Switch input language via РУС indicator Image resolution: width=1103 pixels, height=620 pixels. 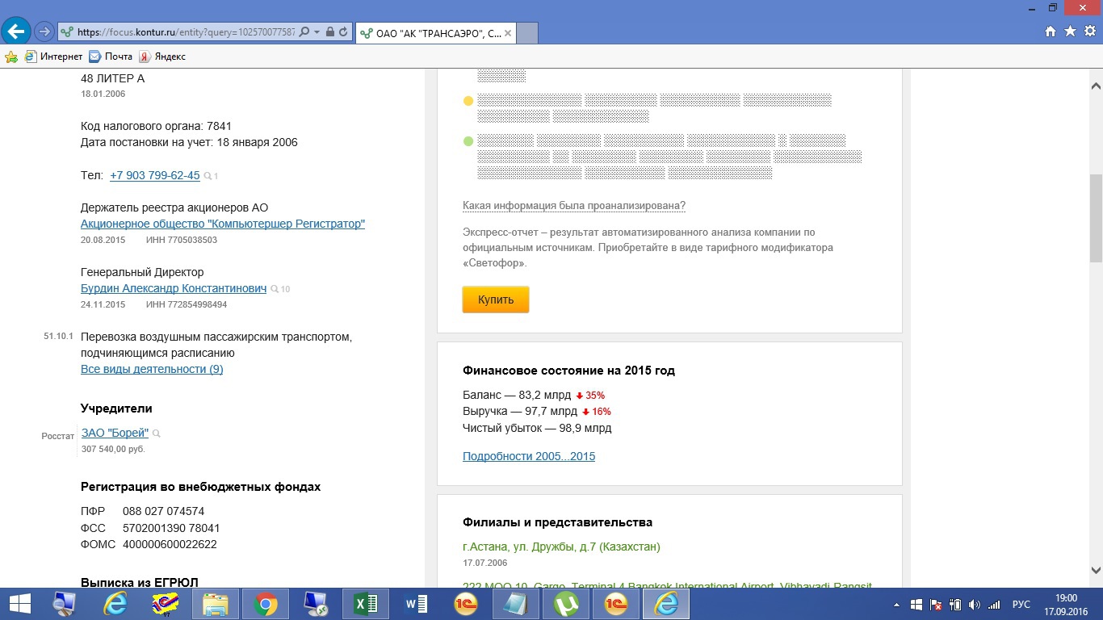[1021, 605]
